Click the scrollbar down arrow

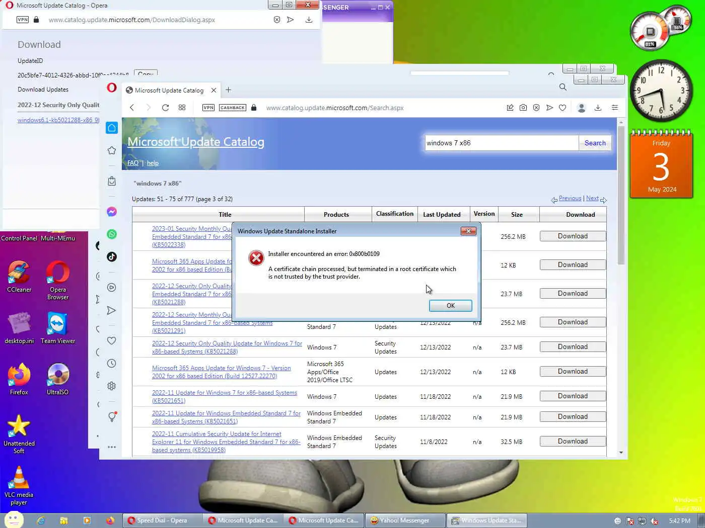tap(621, 453)
